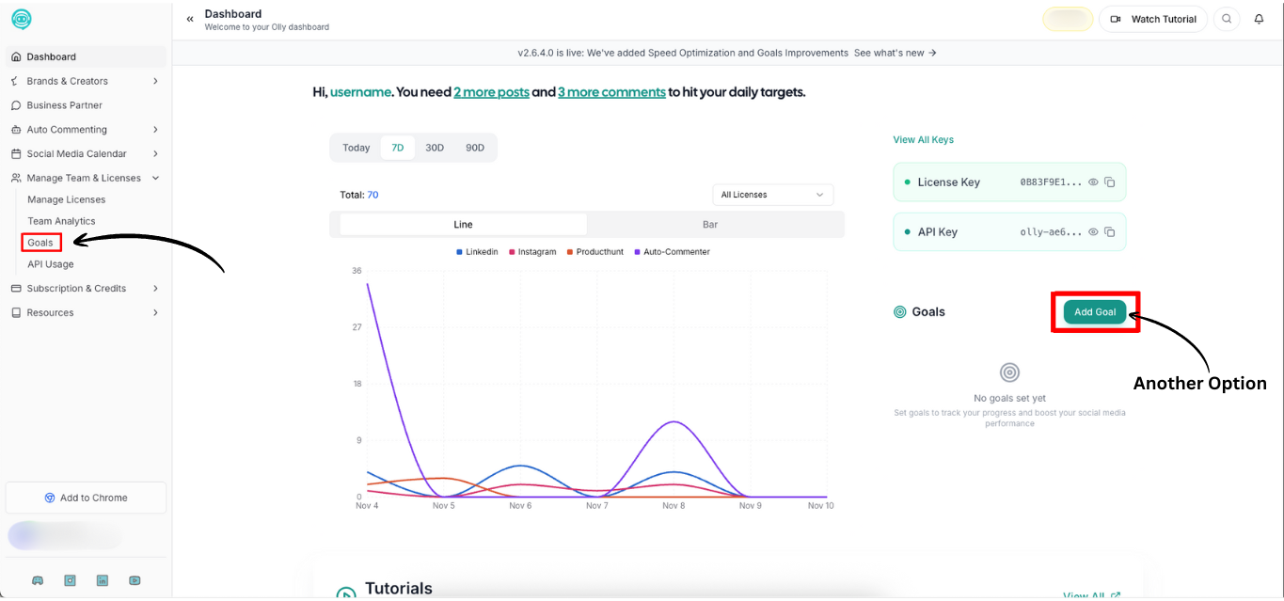Open the '2 more posts' link

tap(491, 92)
